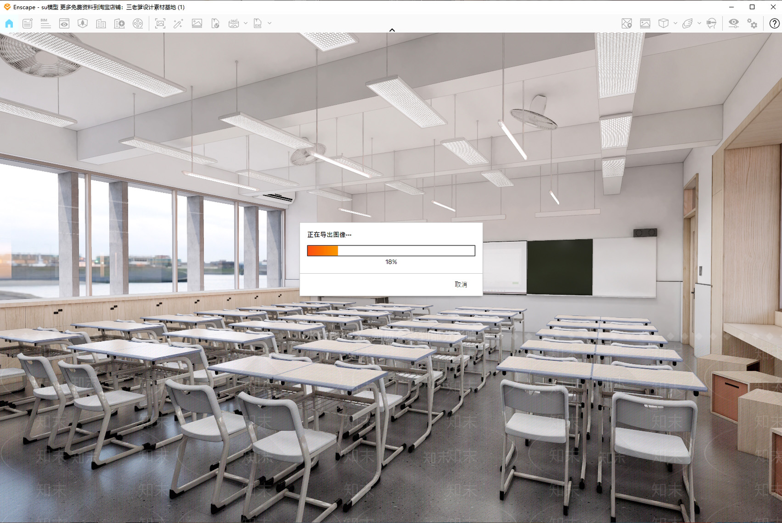The image size is (782, 523).
Task: Minimize the Enscape window
Action: coord(731,7)
